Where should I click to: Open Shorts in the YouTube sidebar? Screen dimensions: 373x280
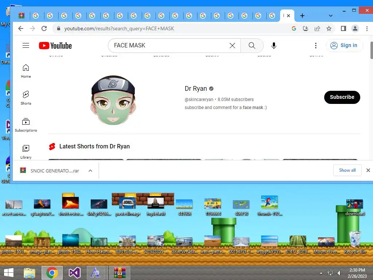pos(26,98)
